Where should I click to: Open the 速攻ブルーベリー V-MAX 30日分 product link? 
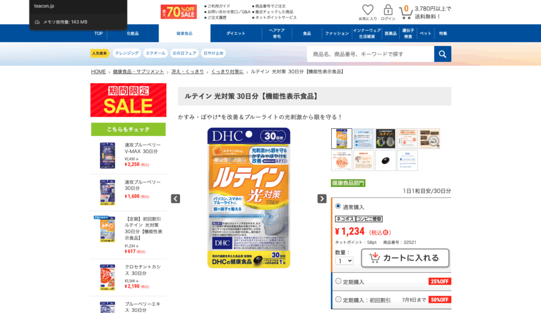tap(143, 148)
